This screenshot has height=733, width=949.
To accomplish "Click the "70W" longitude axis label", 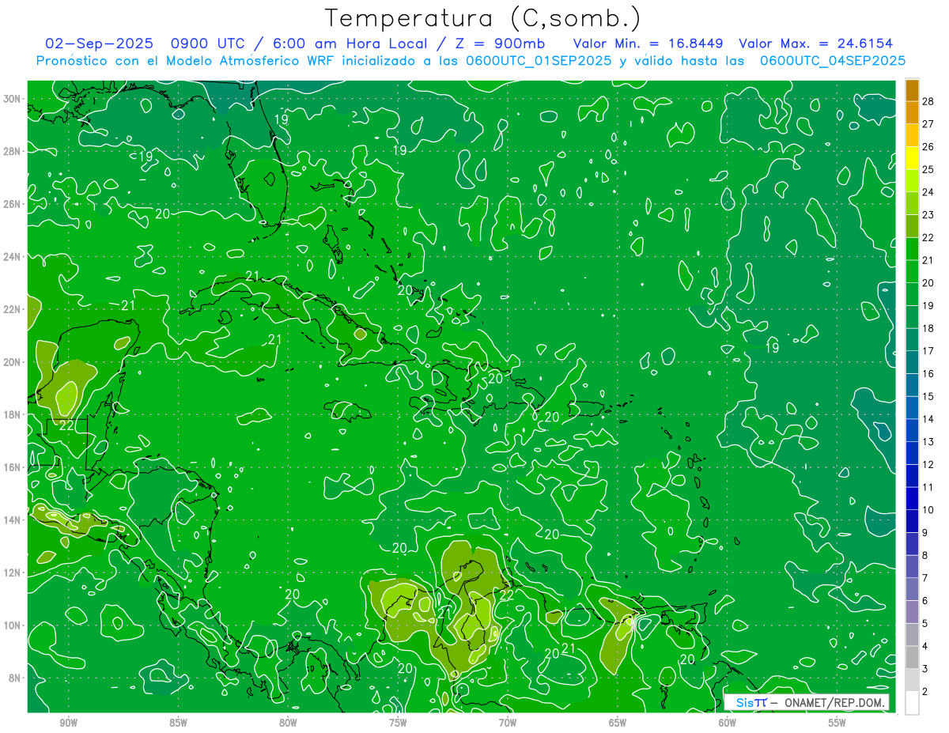I will [508, 722].
